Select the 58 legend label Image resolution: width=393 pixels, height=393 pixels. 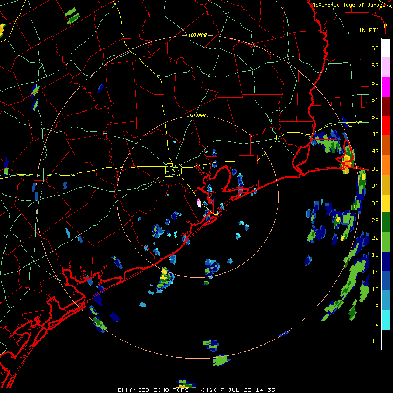click(375, 83)
